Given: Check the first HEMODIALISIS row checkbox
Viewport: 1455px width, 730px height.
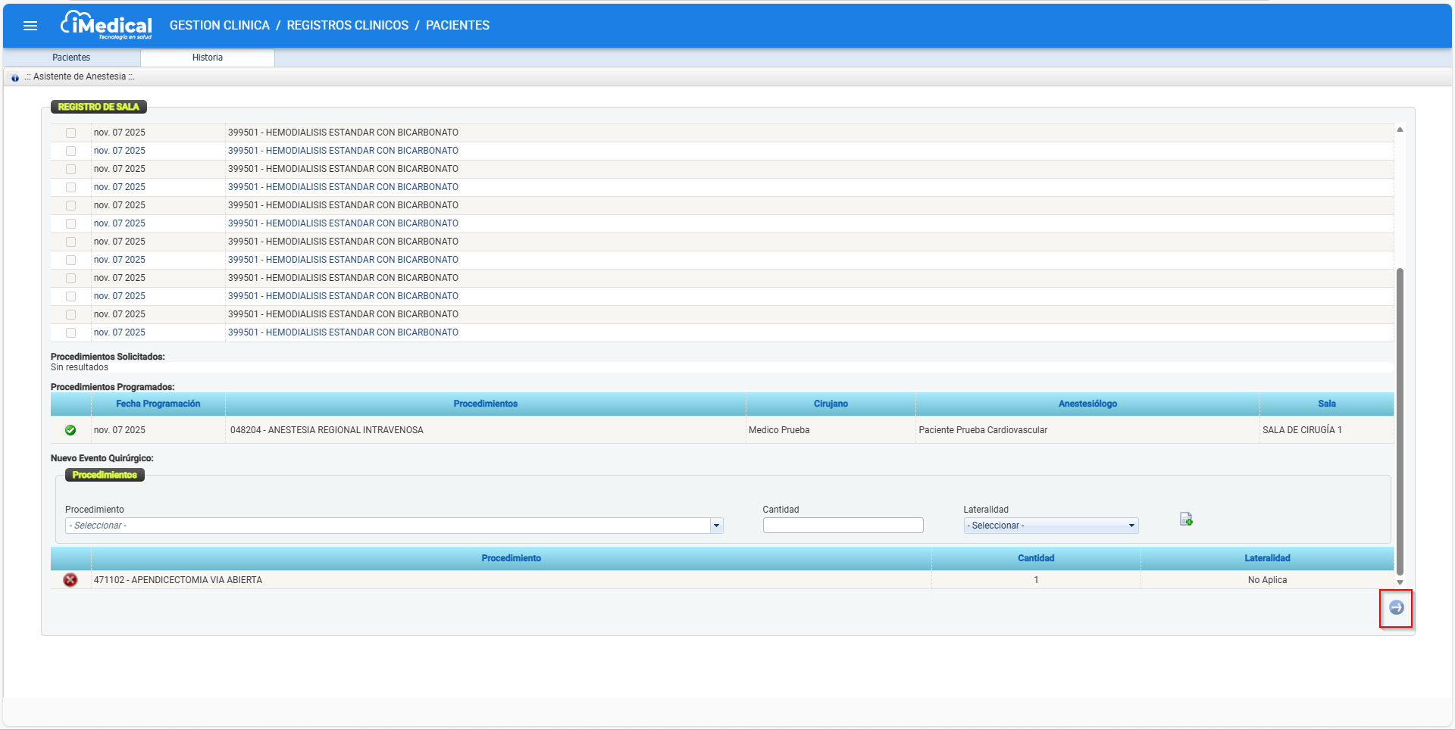Looking at the screenshot, I should pos(70,133).
